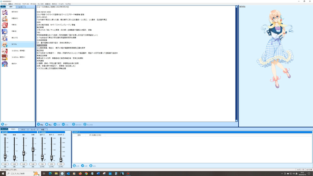Jump to start with 先頭 button

pos(57,125)
